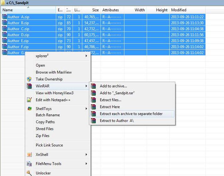Image resolution: width=224 pixels, height=176 pixels.
Task: Select the Author C.zip file name
Action: pyautogui.click(x=19, y=29)
